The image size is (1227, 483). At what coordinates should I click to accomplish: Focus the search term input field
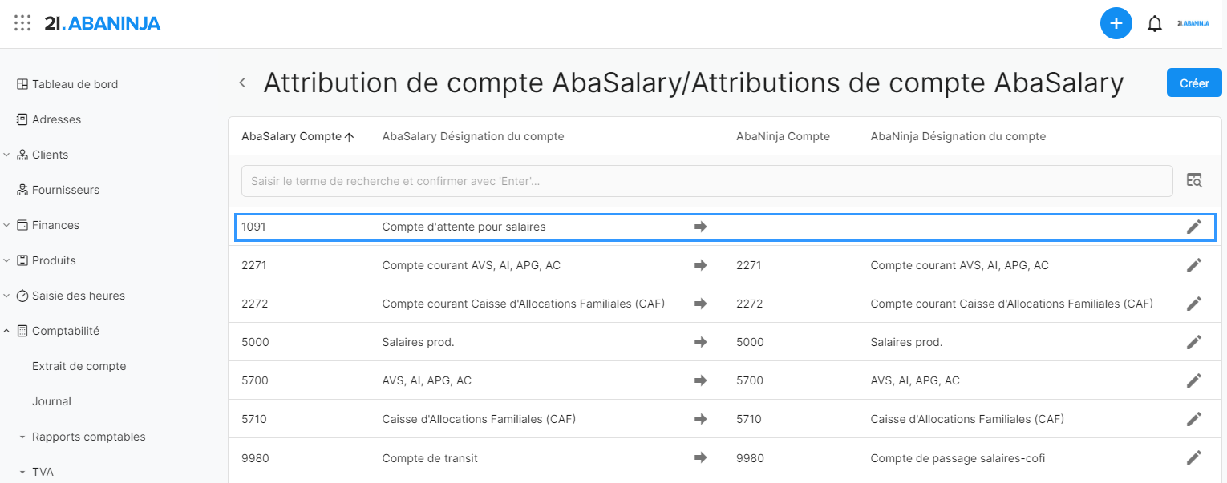[x=707, y=181]
